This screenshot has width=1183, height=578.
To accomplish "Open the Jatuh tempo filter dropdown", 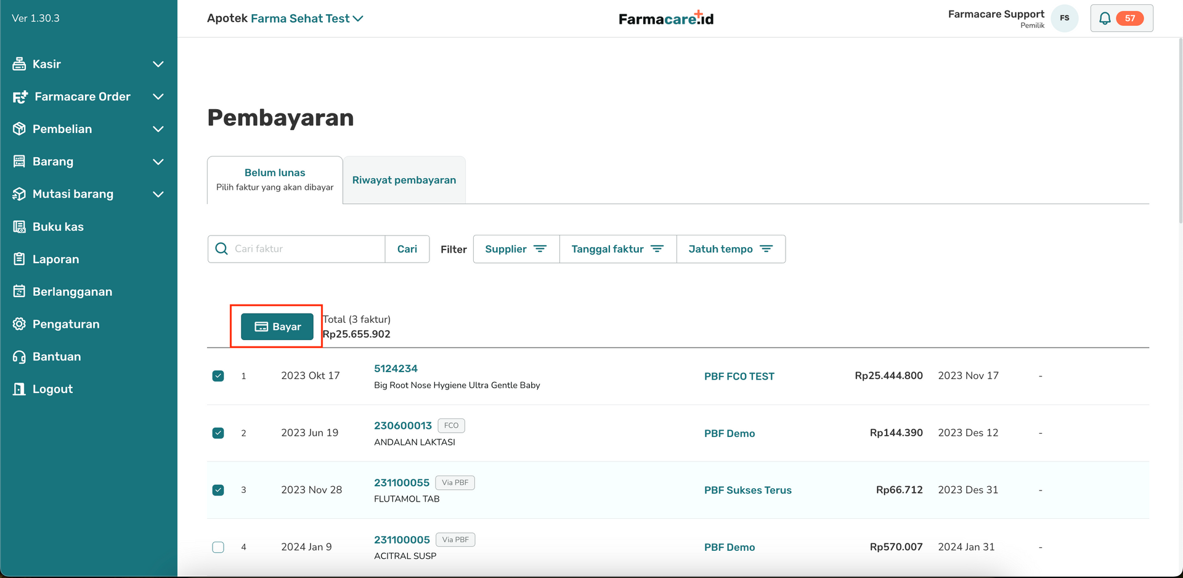I will pyautogui.click(x=731, y=249).
